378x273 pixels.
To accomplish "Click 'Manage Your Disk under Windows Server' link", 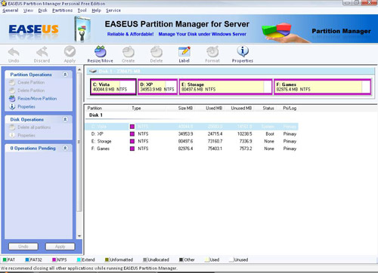I will [x=203, y=34].
